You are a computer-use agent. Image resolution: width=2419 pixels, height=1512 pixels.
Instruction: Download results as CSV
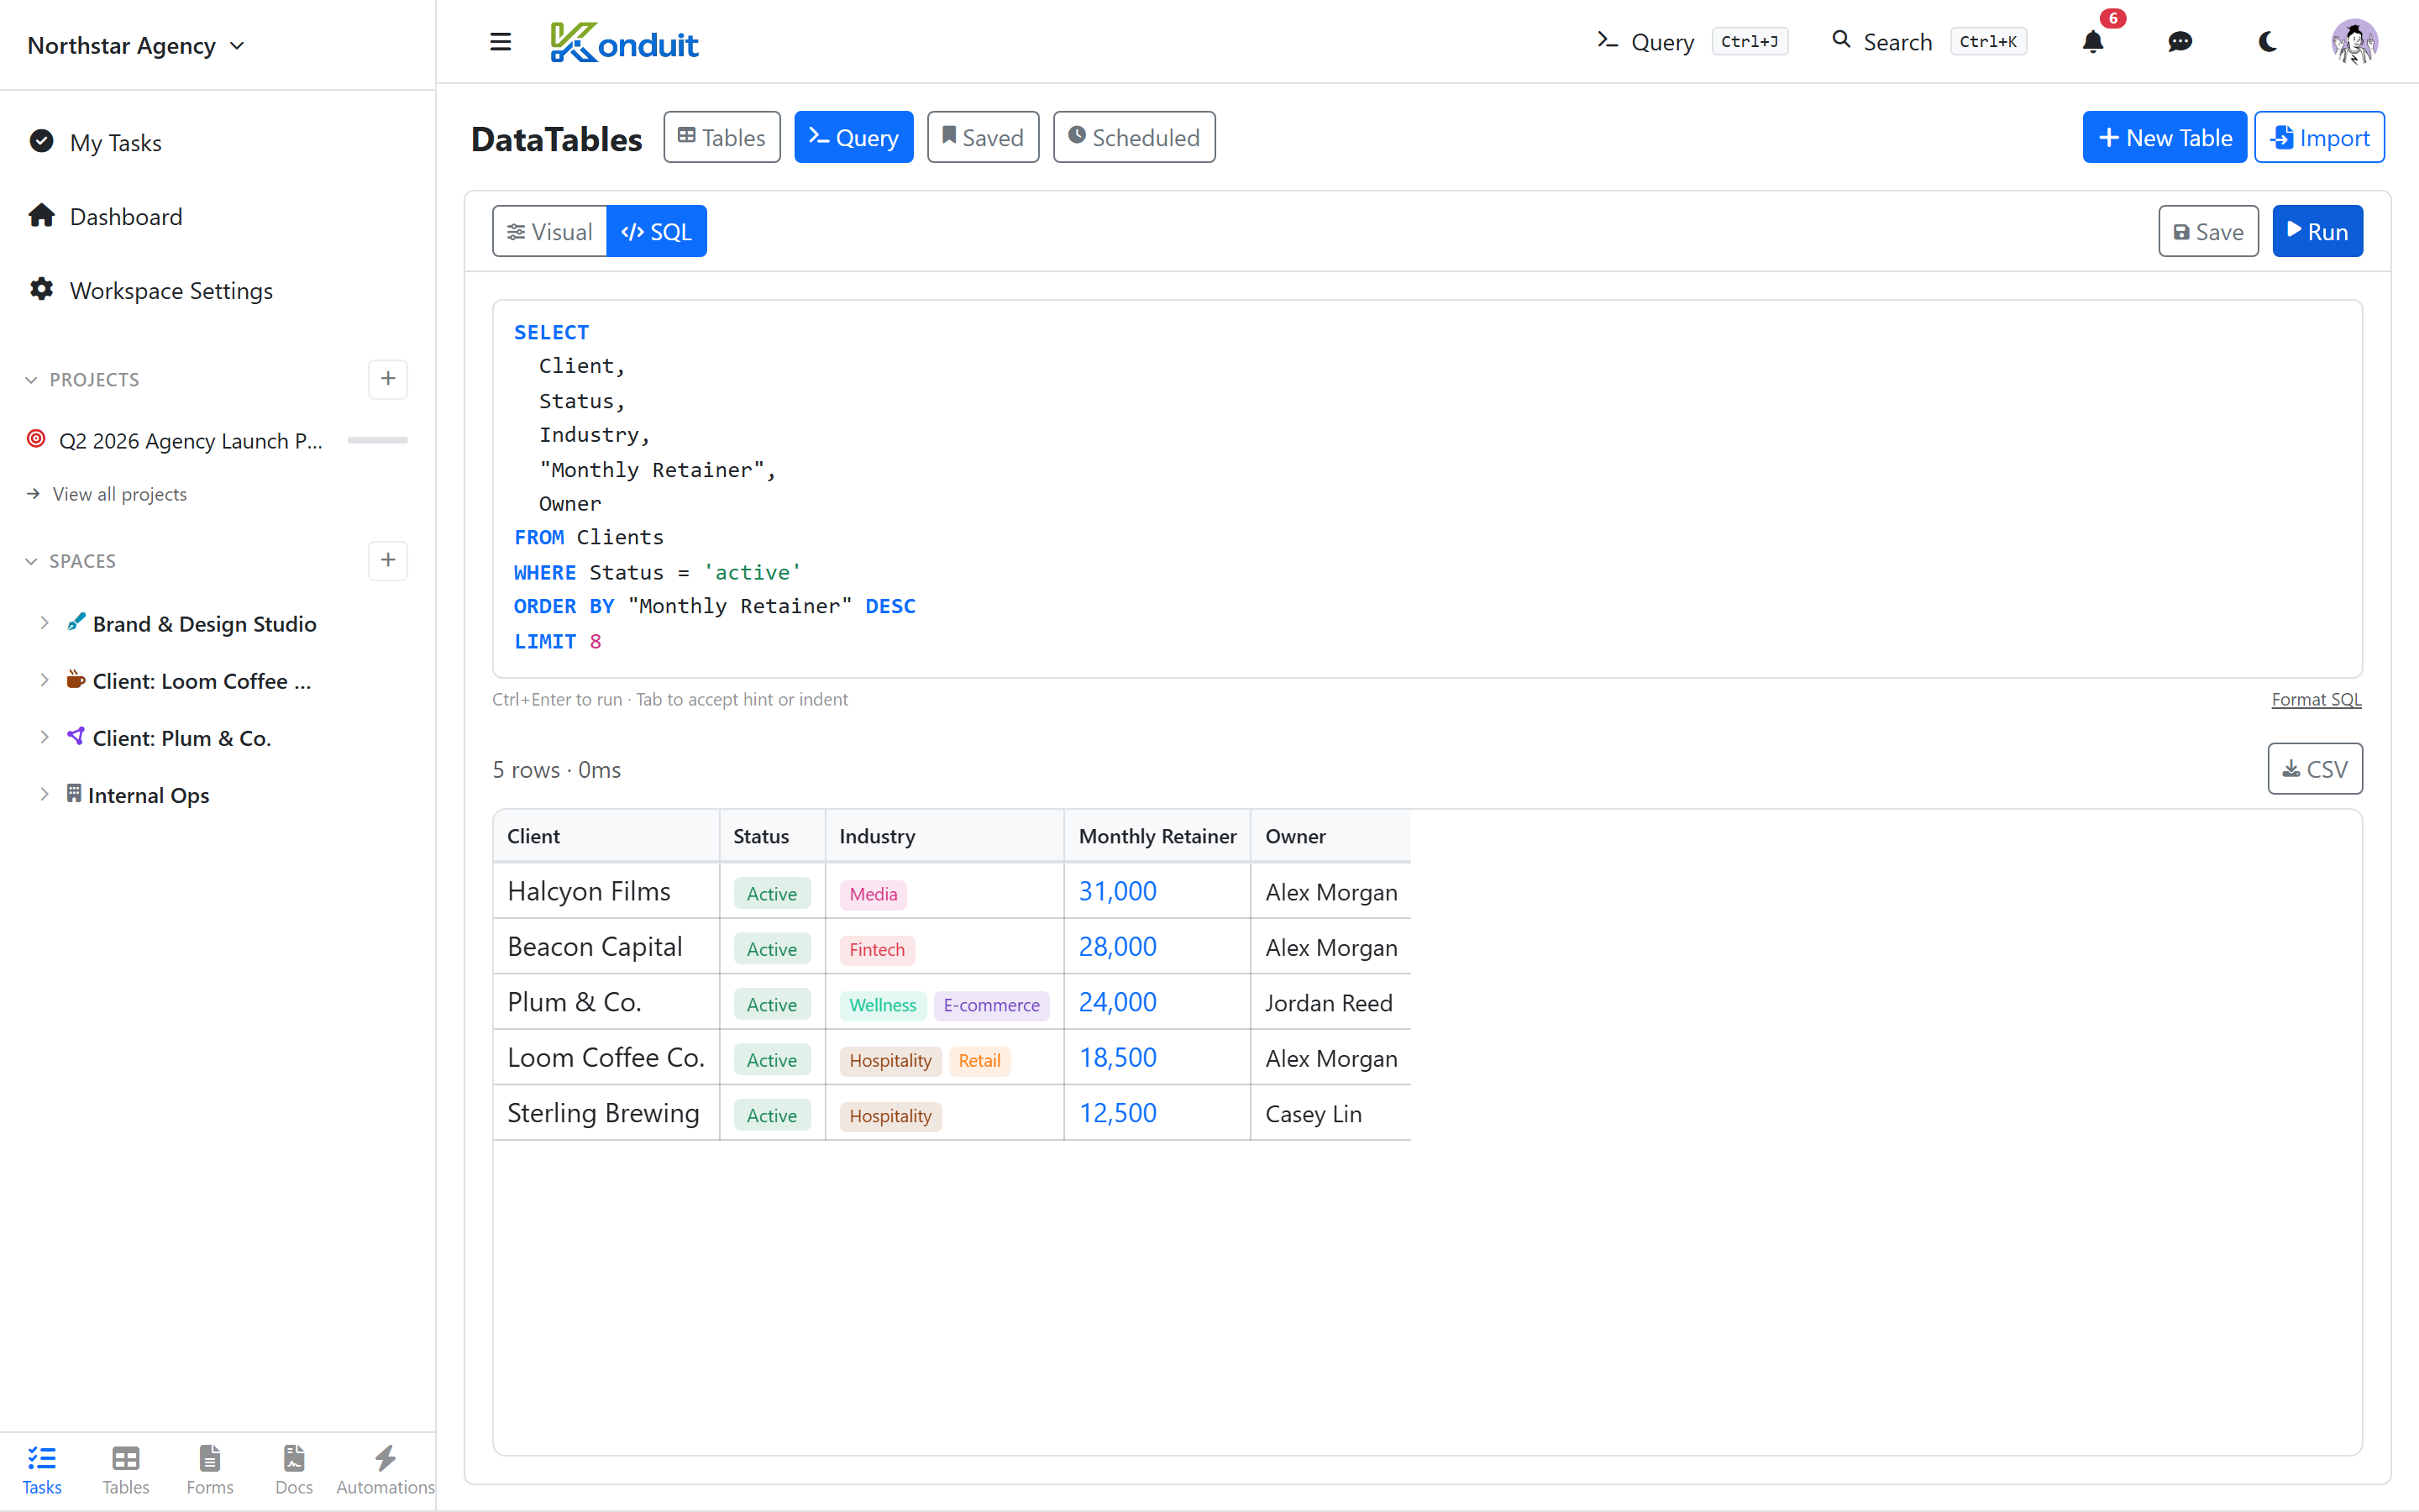[x=2315, y=768]
